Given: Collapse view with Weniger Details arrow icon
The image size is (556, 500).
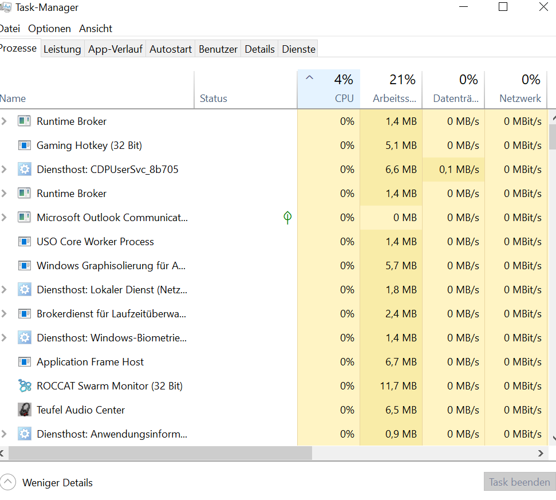Looking at the screenshot, I should pos(8,482).
